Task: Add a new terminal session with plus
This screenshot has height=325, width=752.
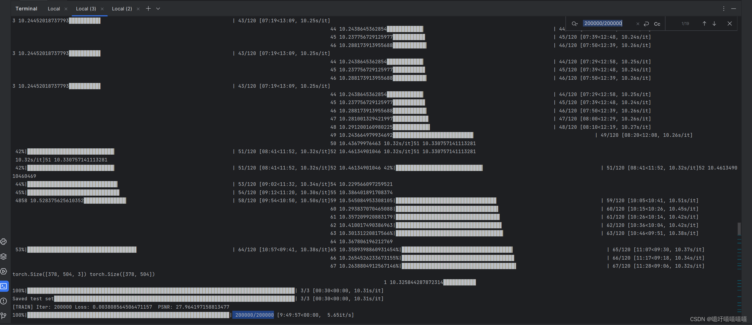Action: coord(148,9)
